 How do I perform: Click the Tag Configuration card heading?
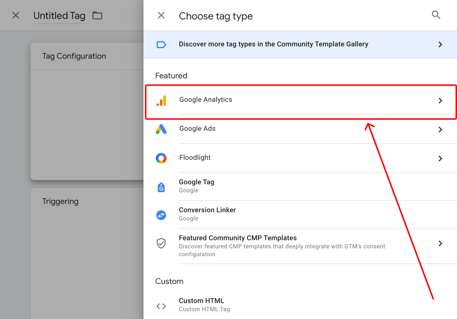(74, 56)
